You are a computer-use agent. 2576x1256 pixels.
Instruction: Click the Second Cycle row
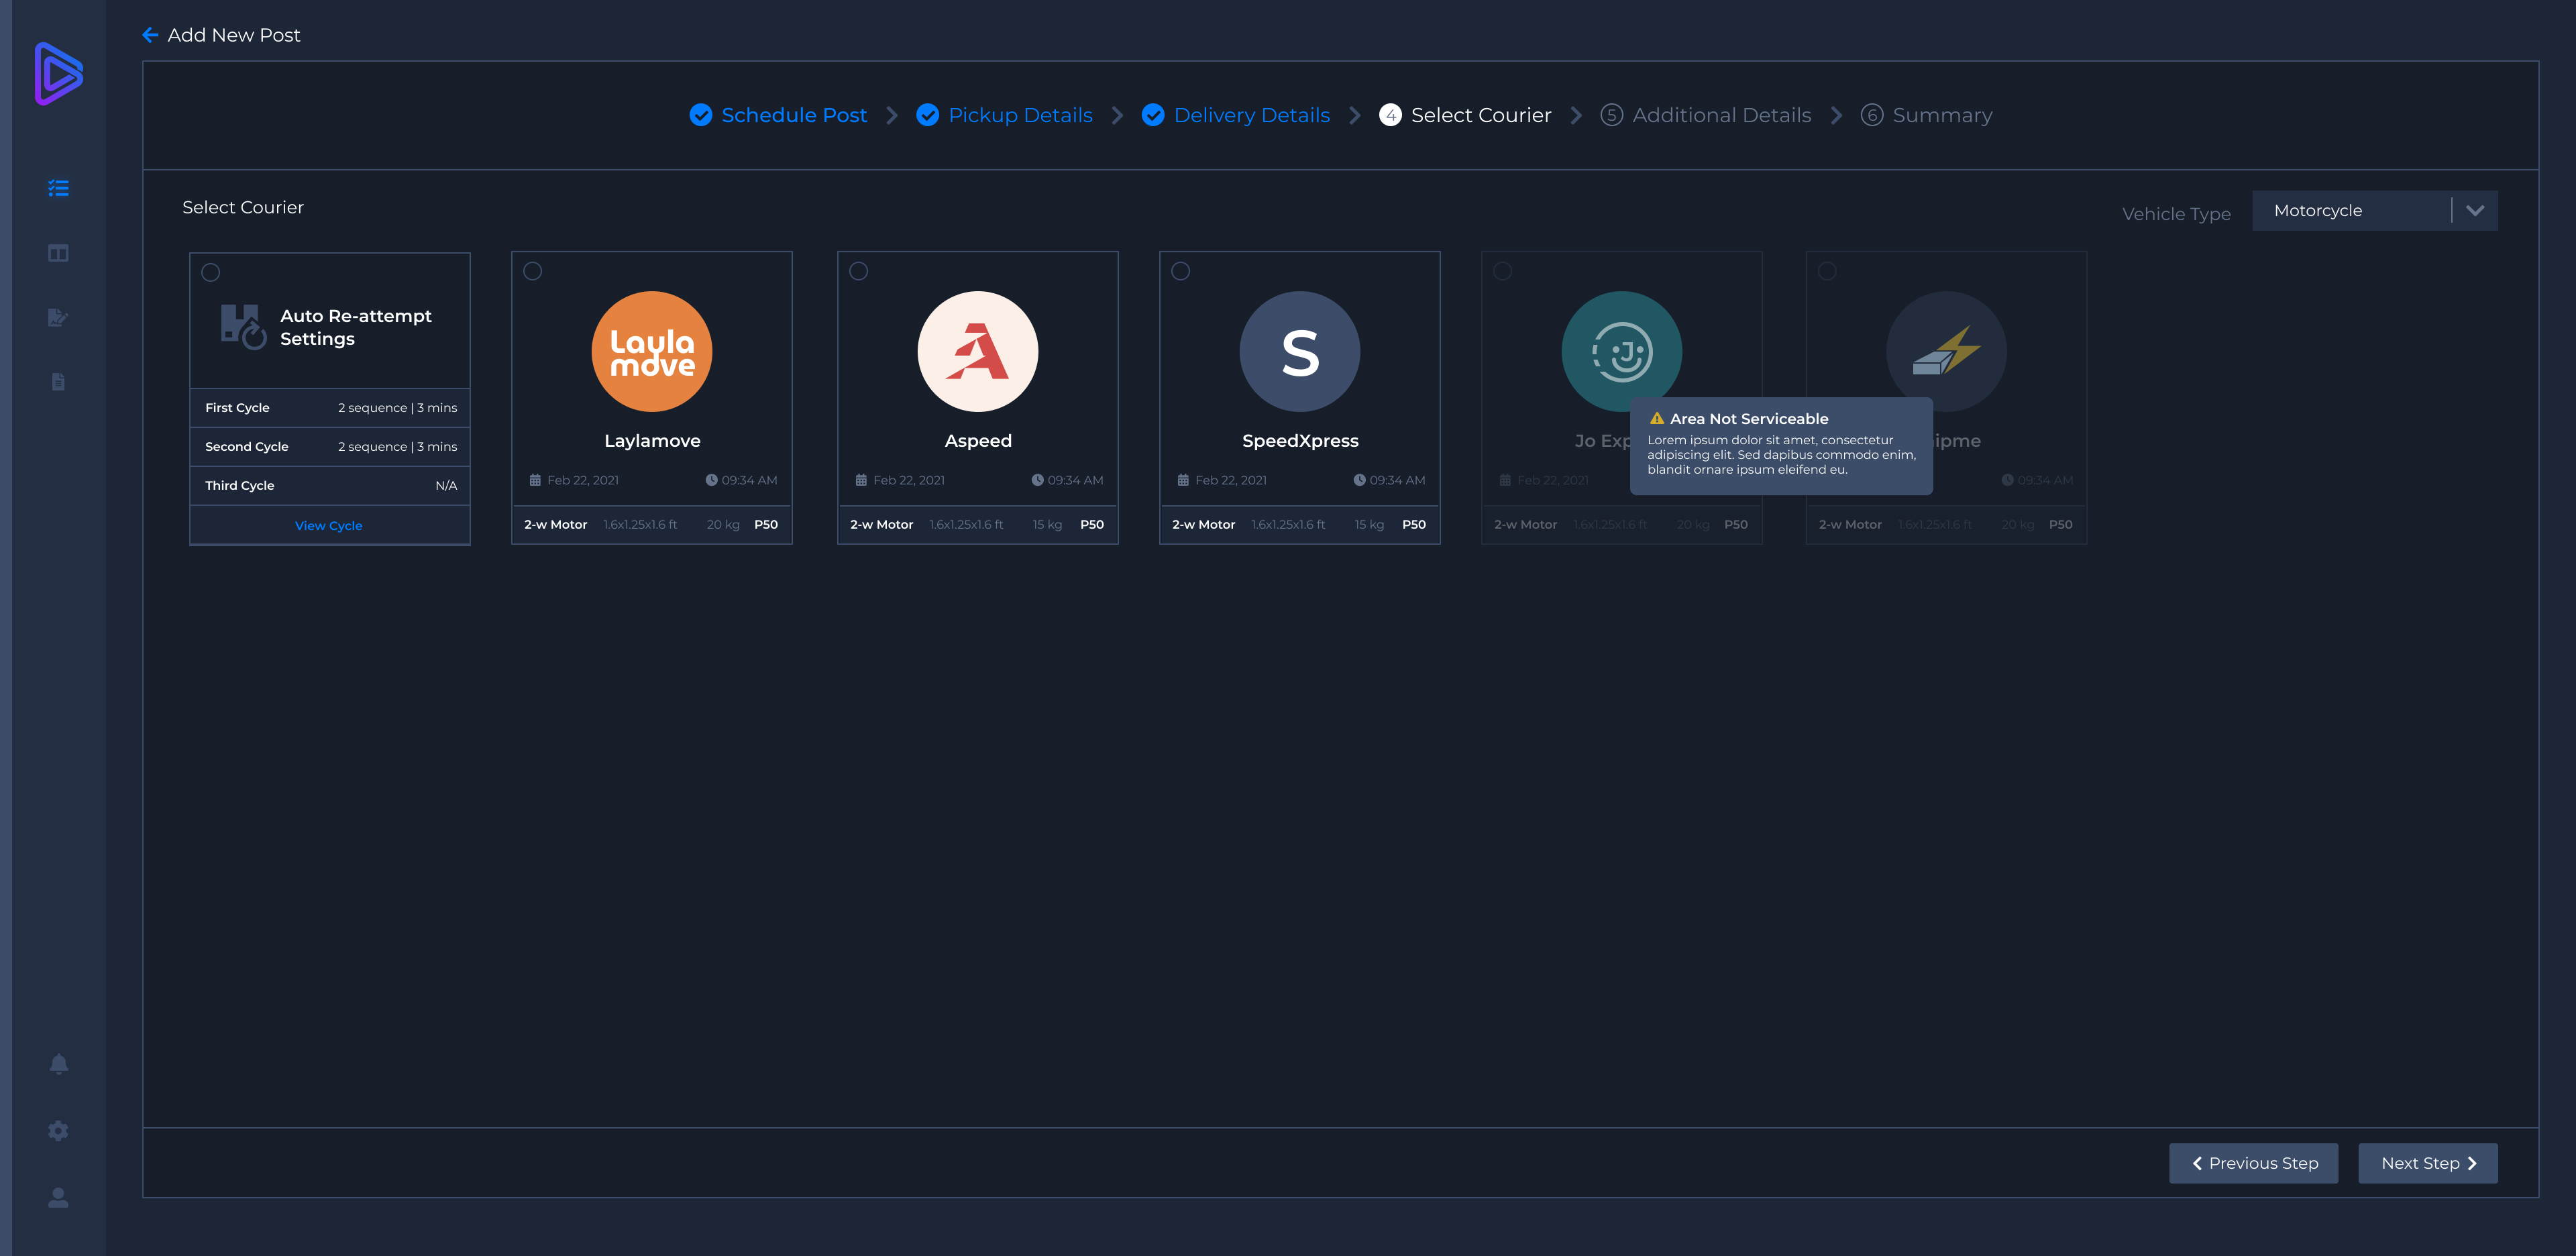point(330,447)
